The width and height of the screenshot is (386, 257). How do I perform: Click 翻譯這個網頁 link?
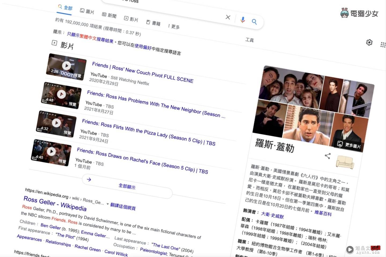click(123, 206)
